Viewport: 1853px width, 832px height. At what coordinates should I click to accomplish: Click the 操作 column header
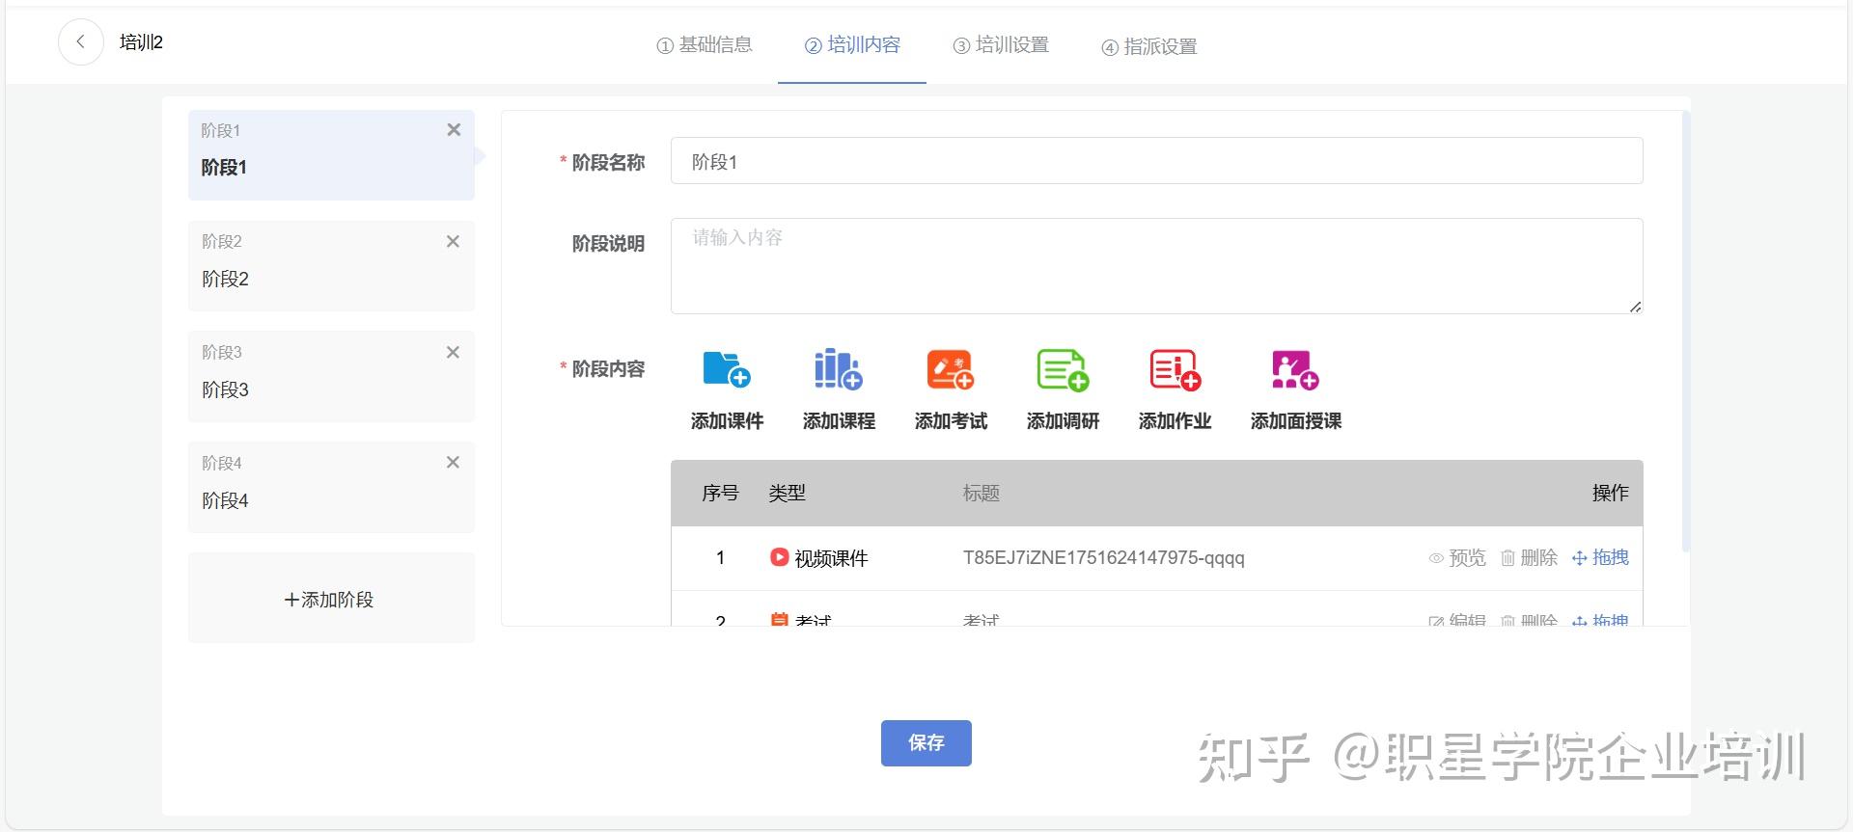(x=1610, y=494)
